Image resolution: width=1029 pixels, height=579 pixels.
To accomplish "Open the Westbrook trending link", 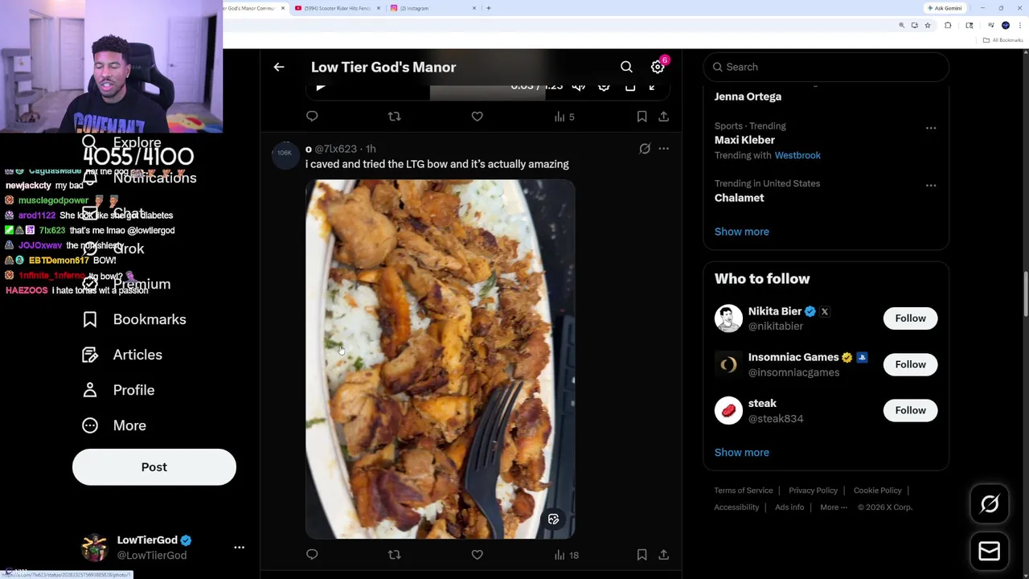I will pyautogui.click(x=797, y=155).
